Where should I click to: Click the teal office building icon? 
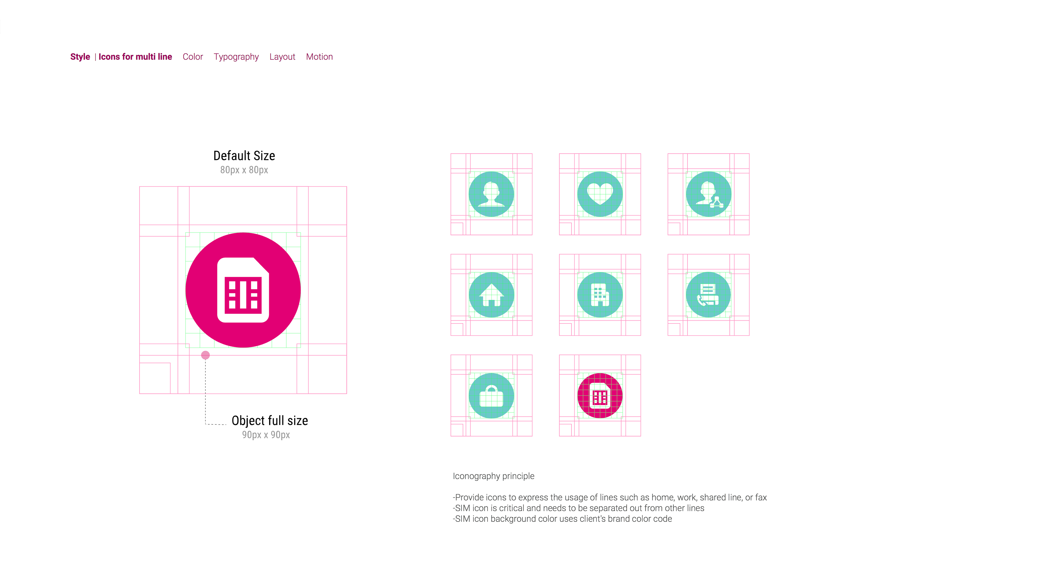pyautogui.click(x=600, y=295)
